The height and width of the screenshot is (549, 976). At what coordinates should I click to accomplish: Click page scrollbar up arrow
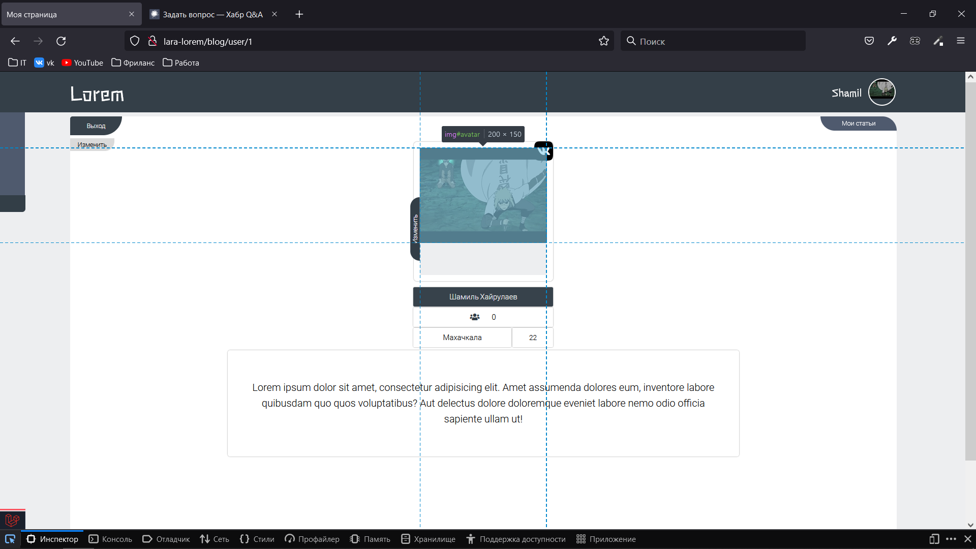click(970, 77)
